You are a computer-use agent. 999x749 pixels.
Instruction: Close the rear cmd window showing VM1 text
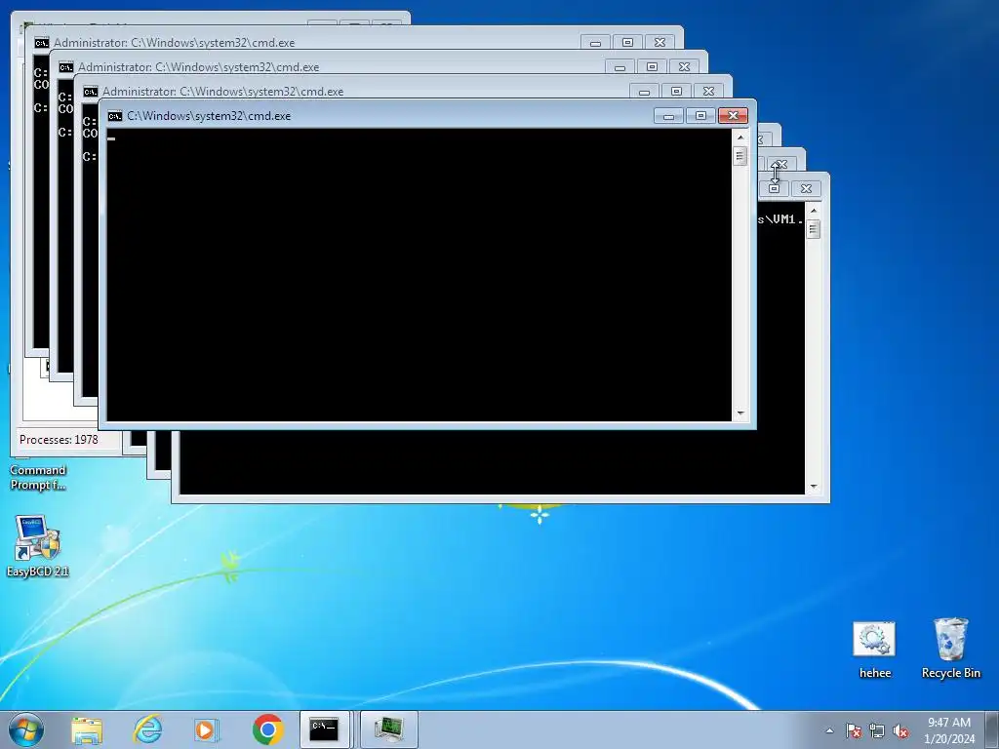tap(806, 188)
